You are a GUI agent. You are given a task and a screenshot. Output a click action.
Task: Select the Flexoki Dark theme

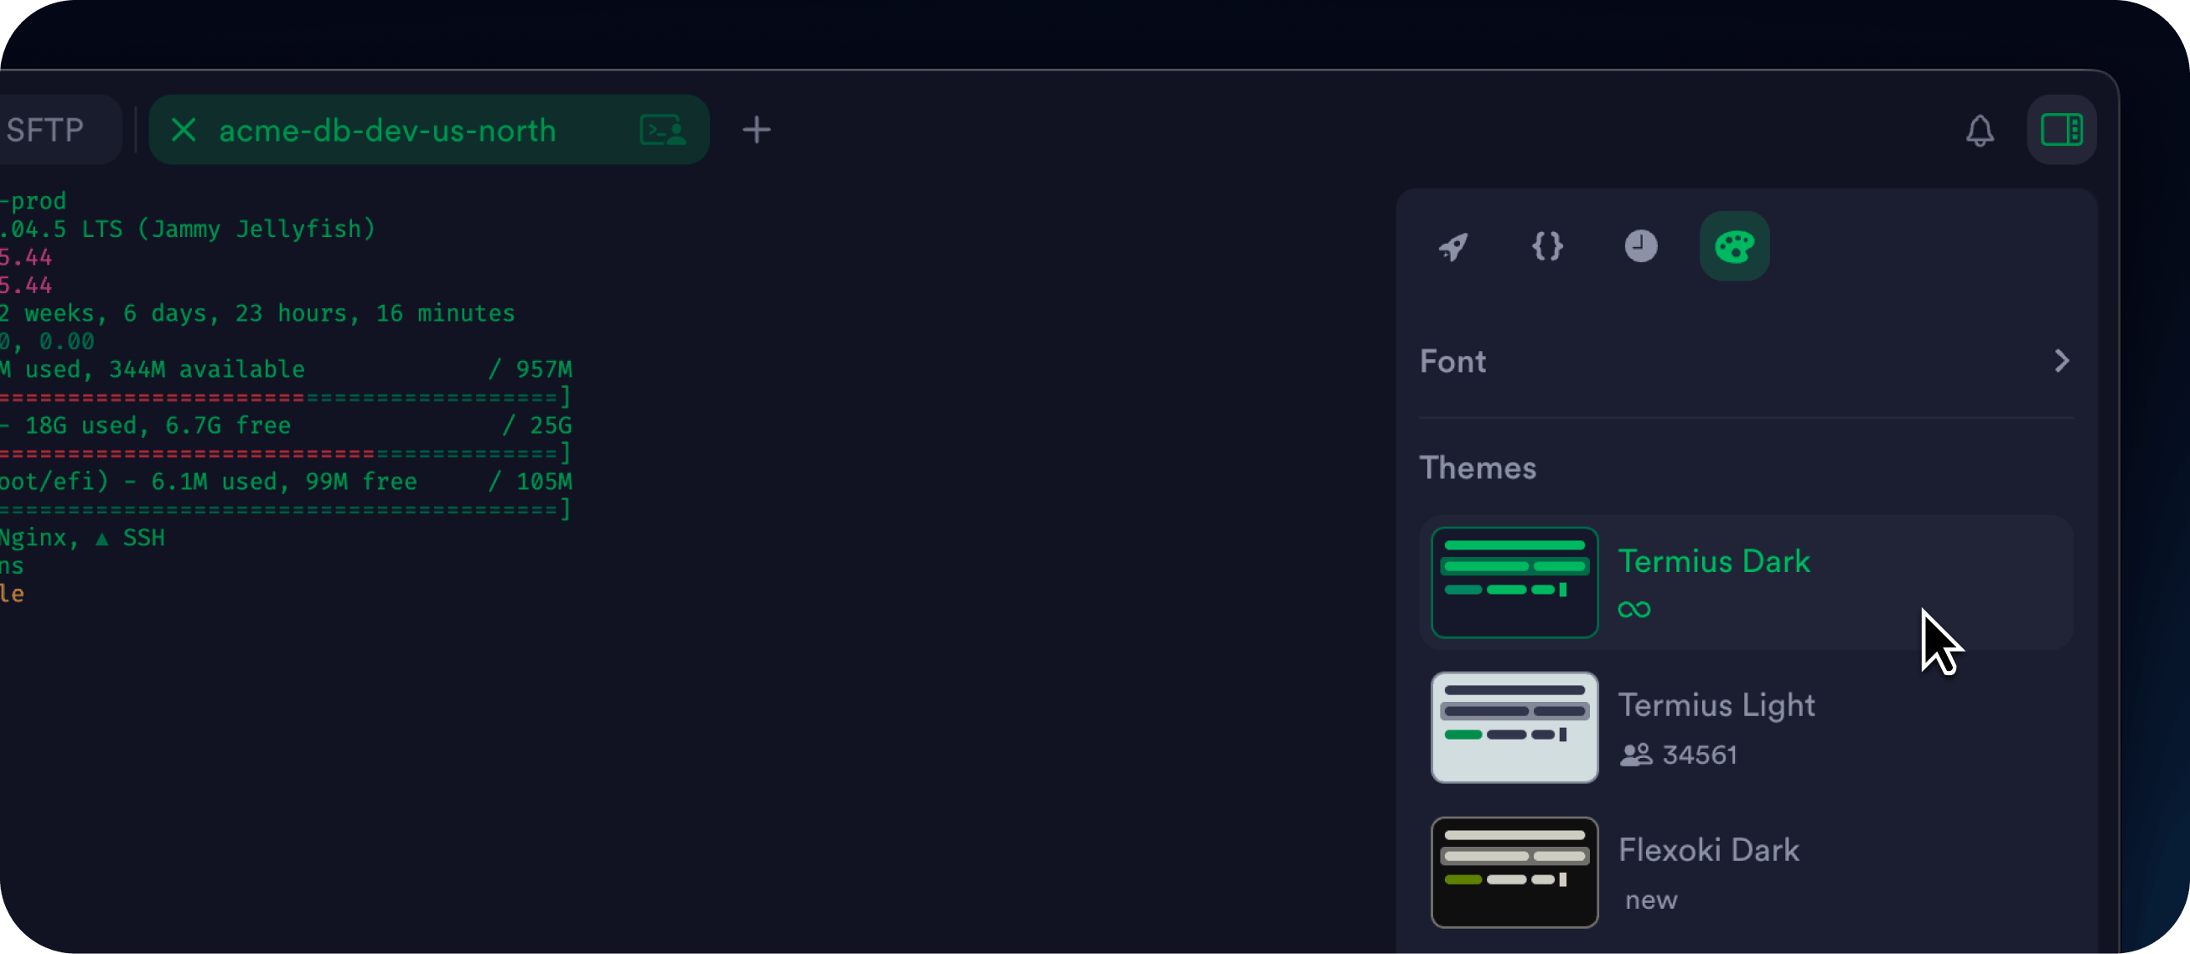coord(1709,850)
